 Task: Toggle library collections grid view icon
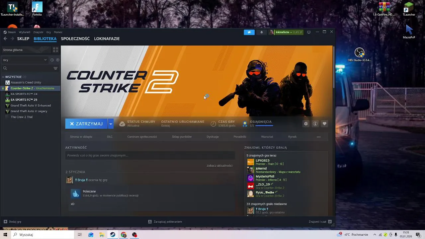(x=55, y=50)
